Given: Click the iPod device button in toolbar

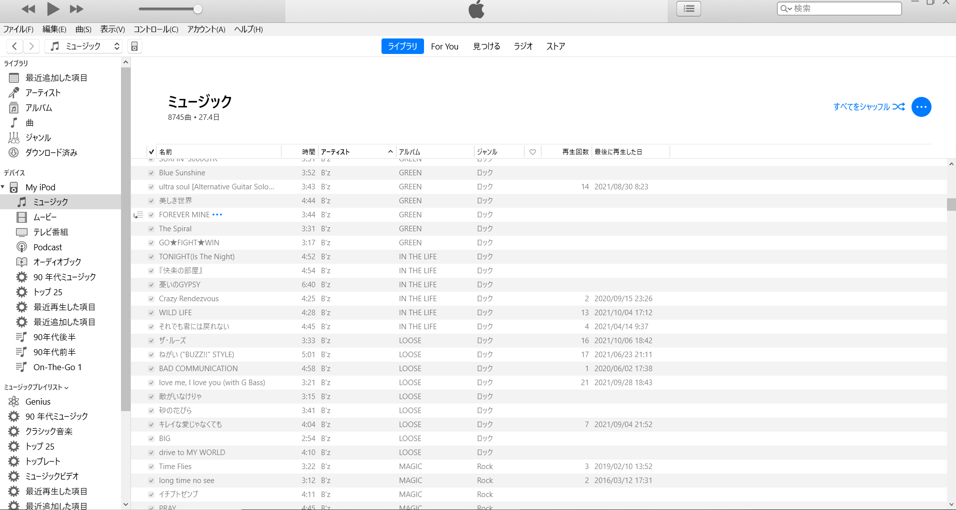Looking at the screenshot, I should [x=134, y=46].
